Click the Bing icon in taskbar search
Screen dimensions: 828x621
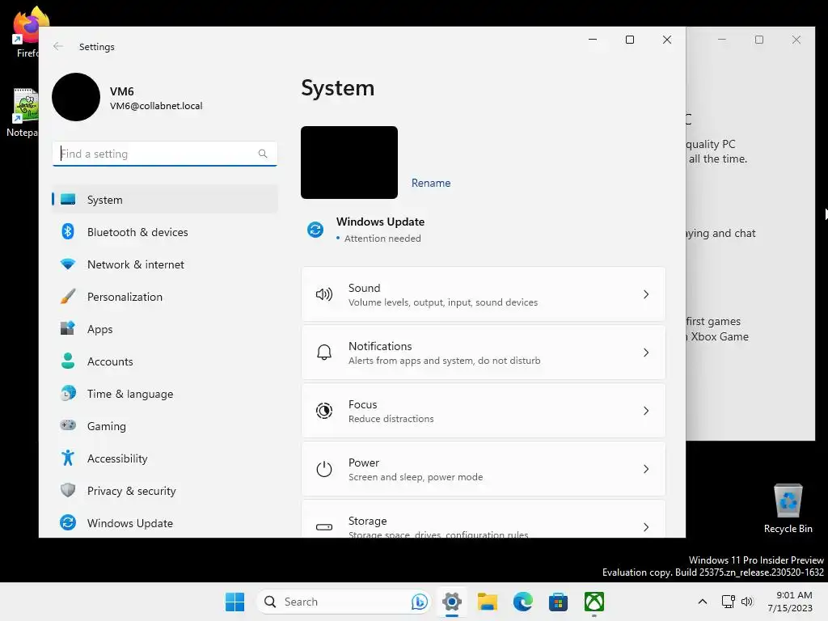[x=420, y=602]
